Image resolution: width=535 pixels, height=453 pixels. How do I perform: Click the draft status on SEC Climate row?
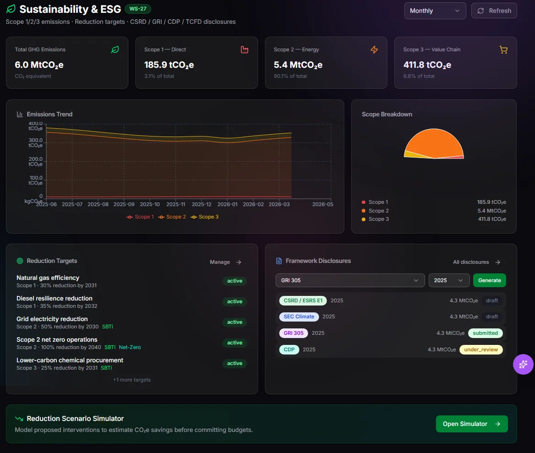[492, 317]
